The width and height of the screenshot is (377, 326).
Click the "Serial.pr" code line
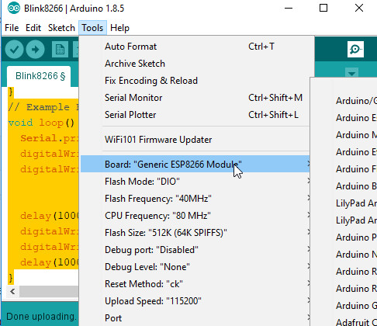pos(49,138)
